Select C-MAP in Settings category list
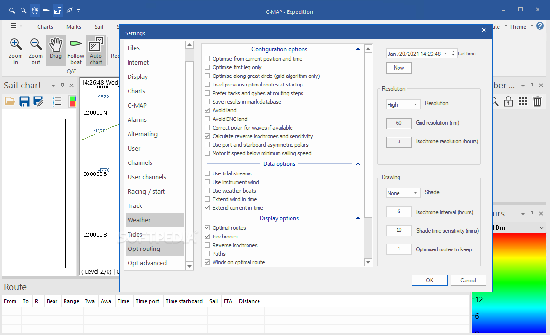 point(155,105)
